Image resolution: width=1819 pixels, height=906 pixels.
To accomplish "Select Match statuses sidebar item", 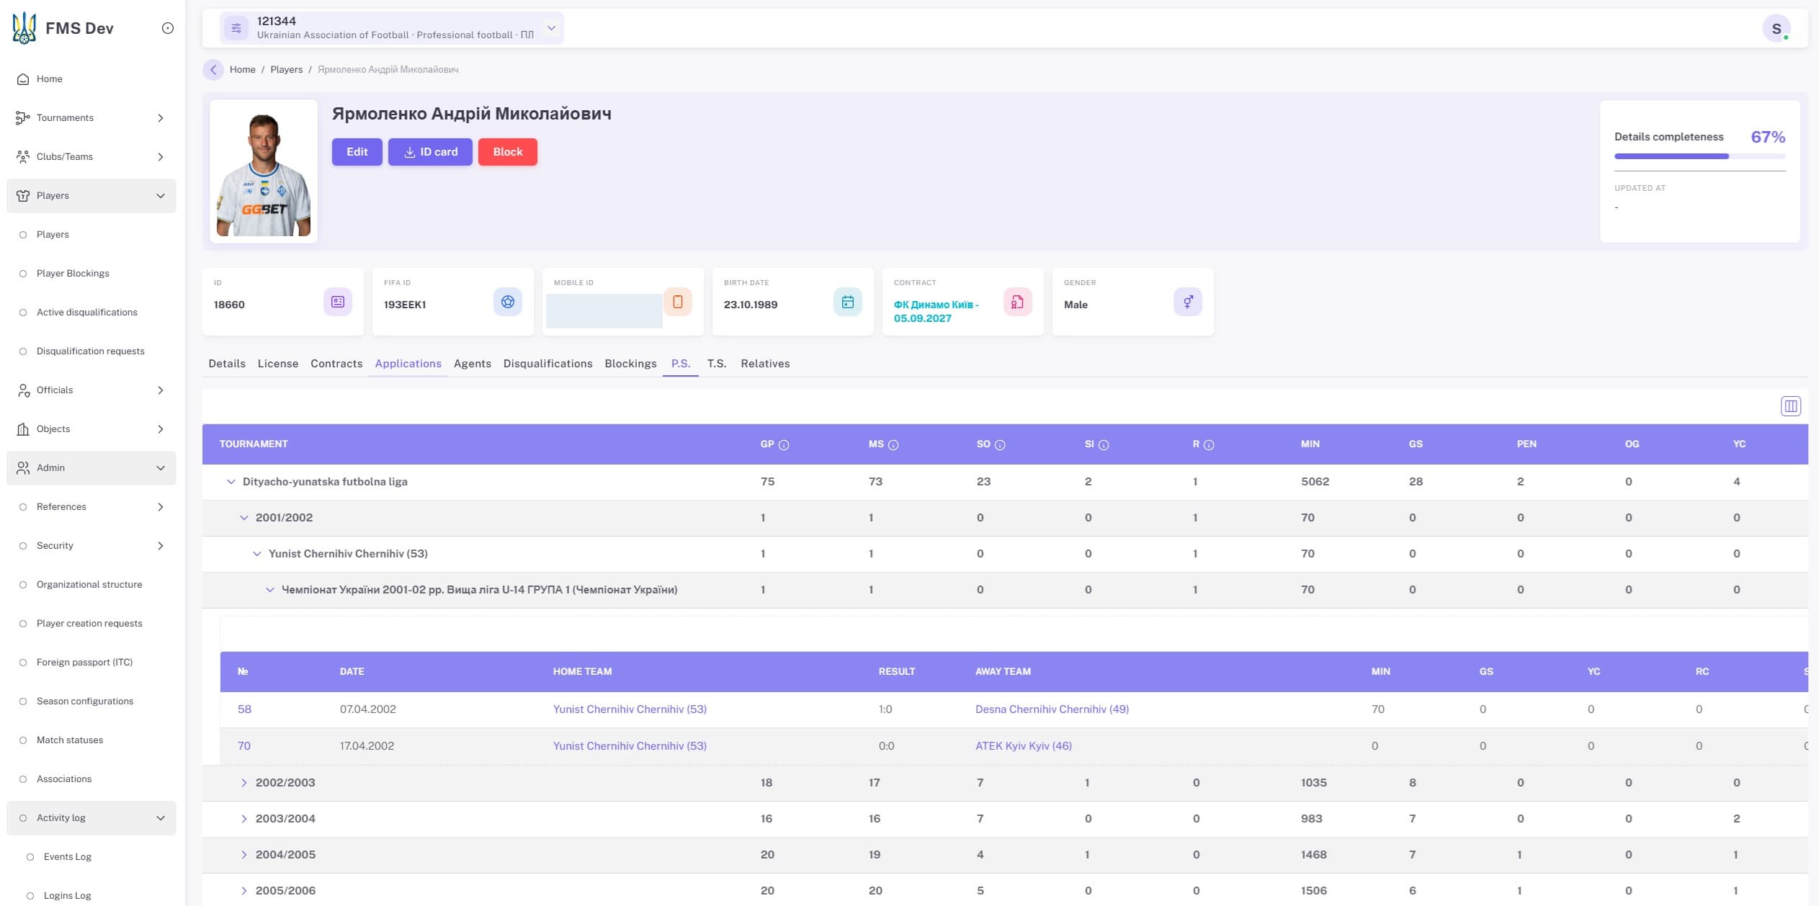I will click(70, 740).
